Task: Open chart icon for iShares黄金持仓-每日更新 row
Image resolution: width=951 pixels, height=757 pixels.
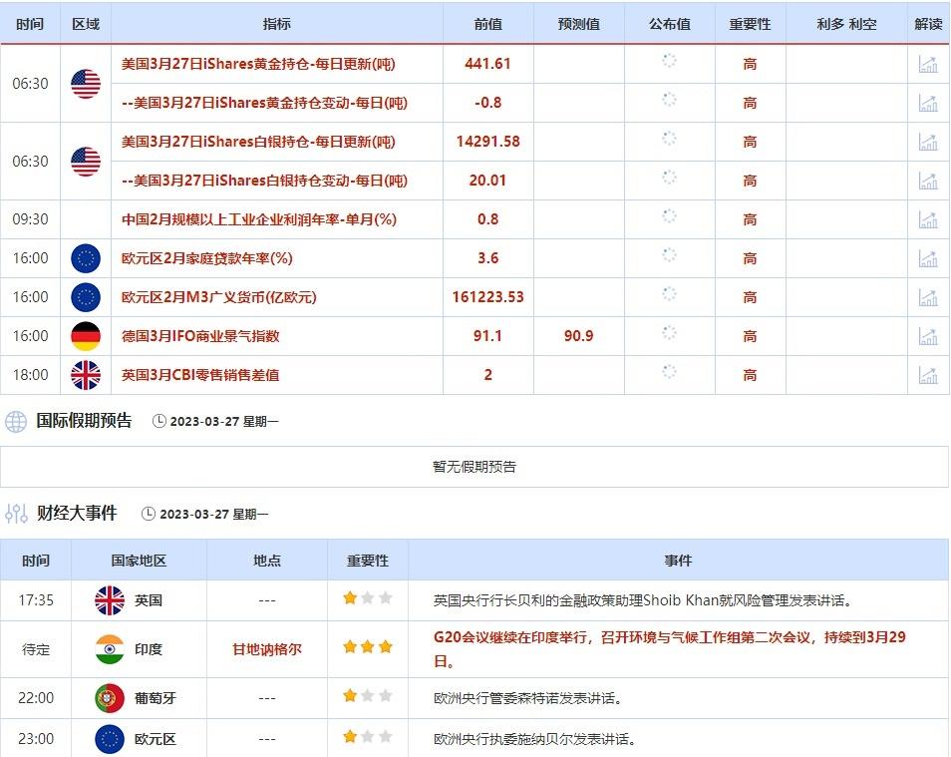Action: (928, 64)
